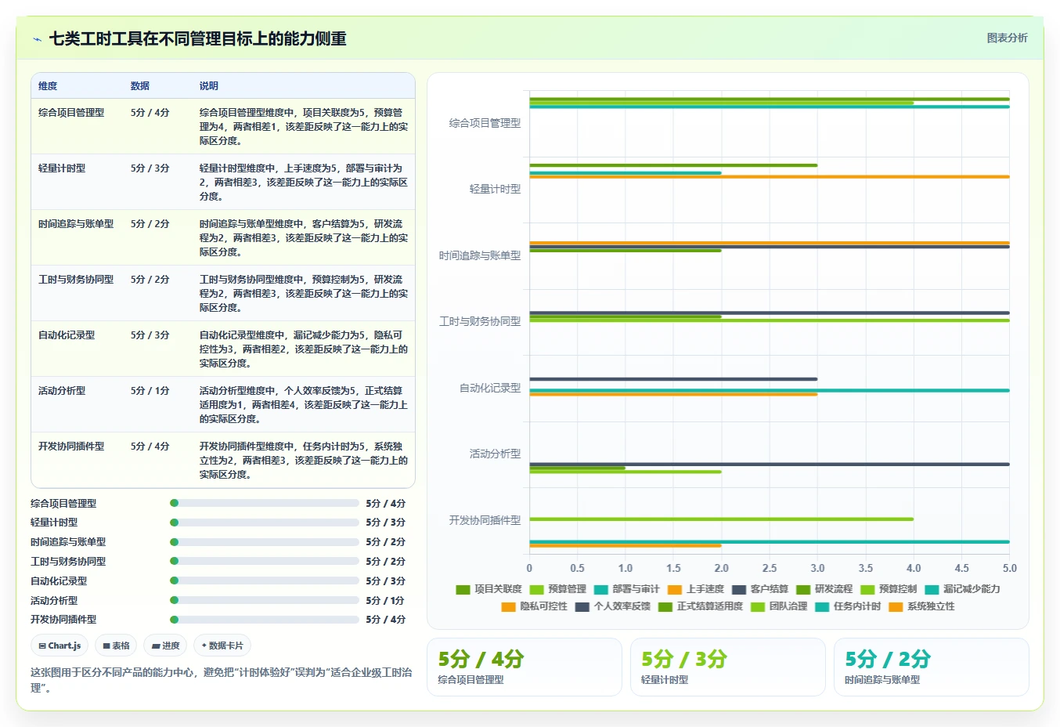Click the 自动化记录型 label in the progress list
1060x727 pixels.
point(59,581)
